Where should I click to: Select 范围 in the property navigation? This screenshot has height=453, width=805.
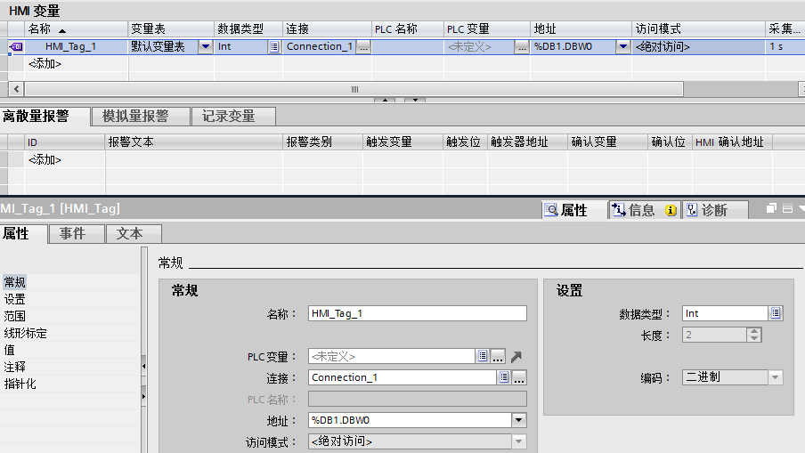point(15,316)
